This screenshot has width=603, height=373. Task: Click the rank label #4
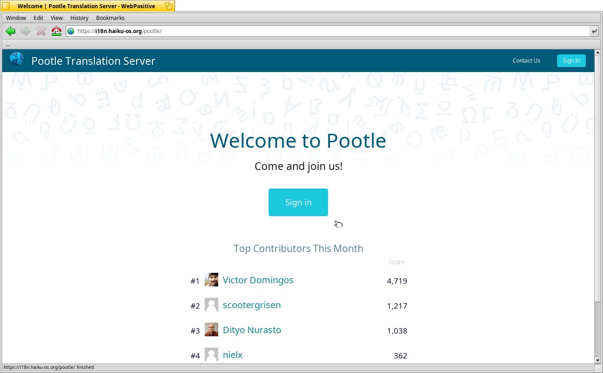tap(195, 356)
